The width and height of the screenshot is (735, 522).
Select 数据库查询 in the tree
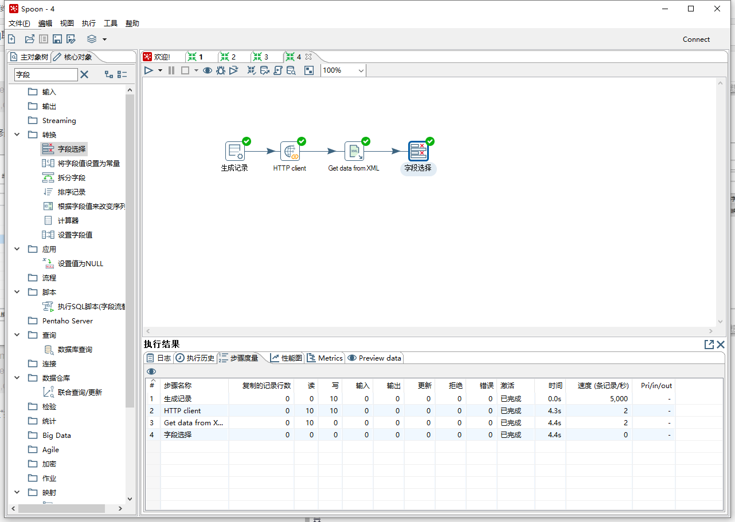[x=68, y=350]
